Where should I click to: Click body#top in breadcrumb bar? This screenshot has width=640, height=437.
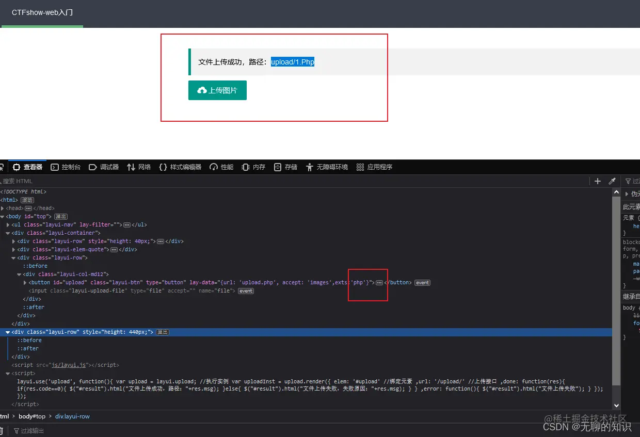click(32, 416)
